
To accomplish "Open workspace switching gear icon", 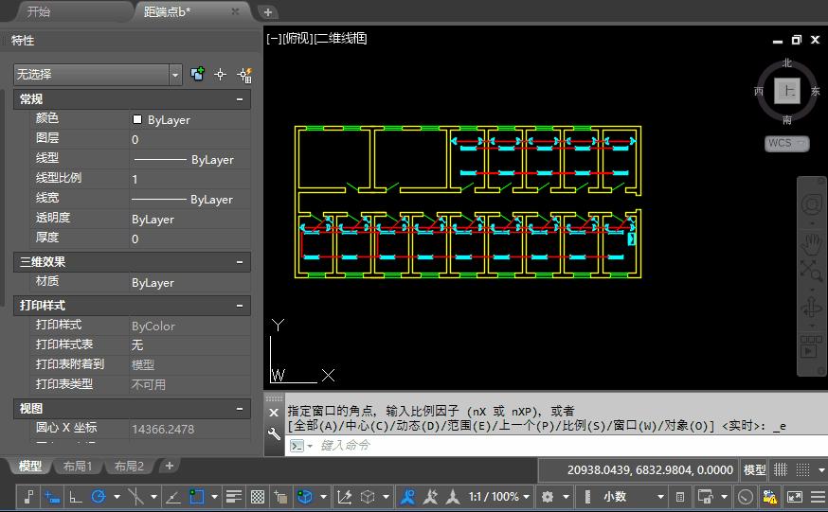I will point(547,497).
